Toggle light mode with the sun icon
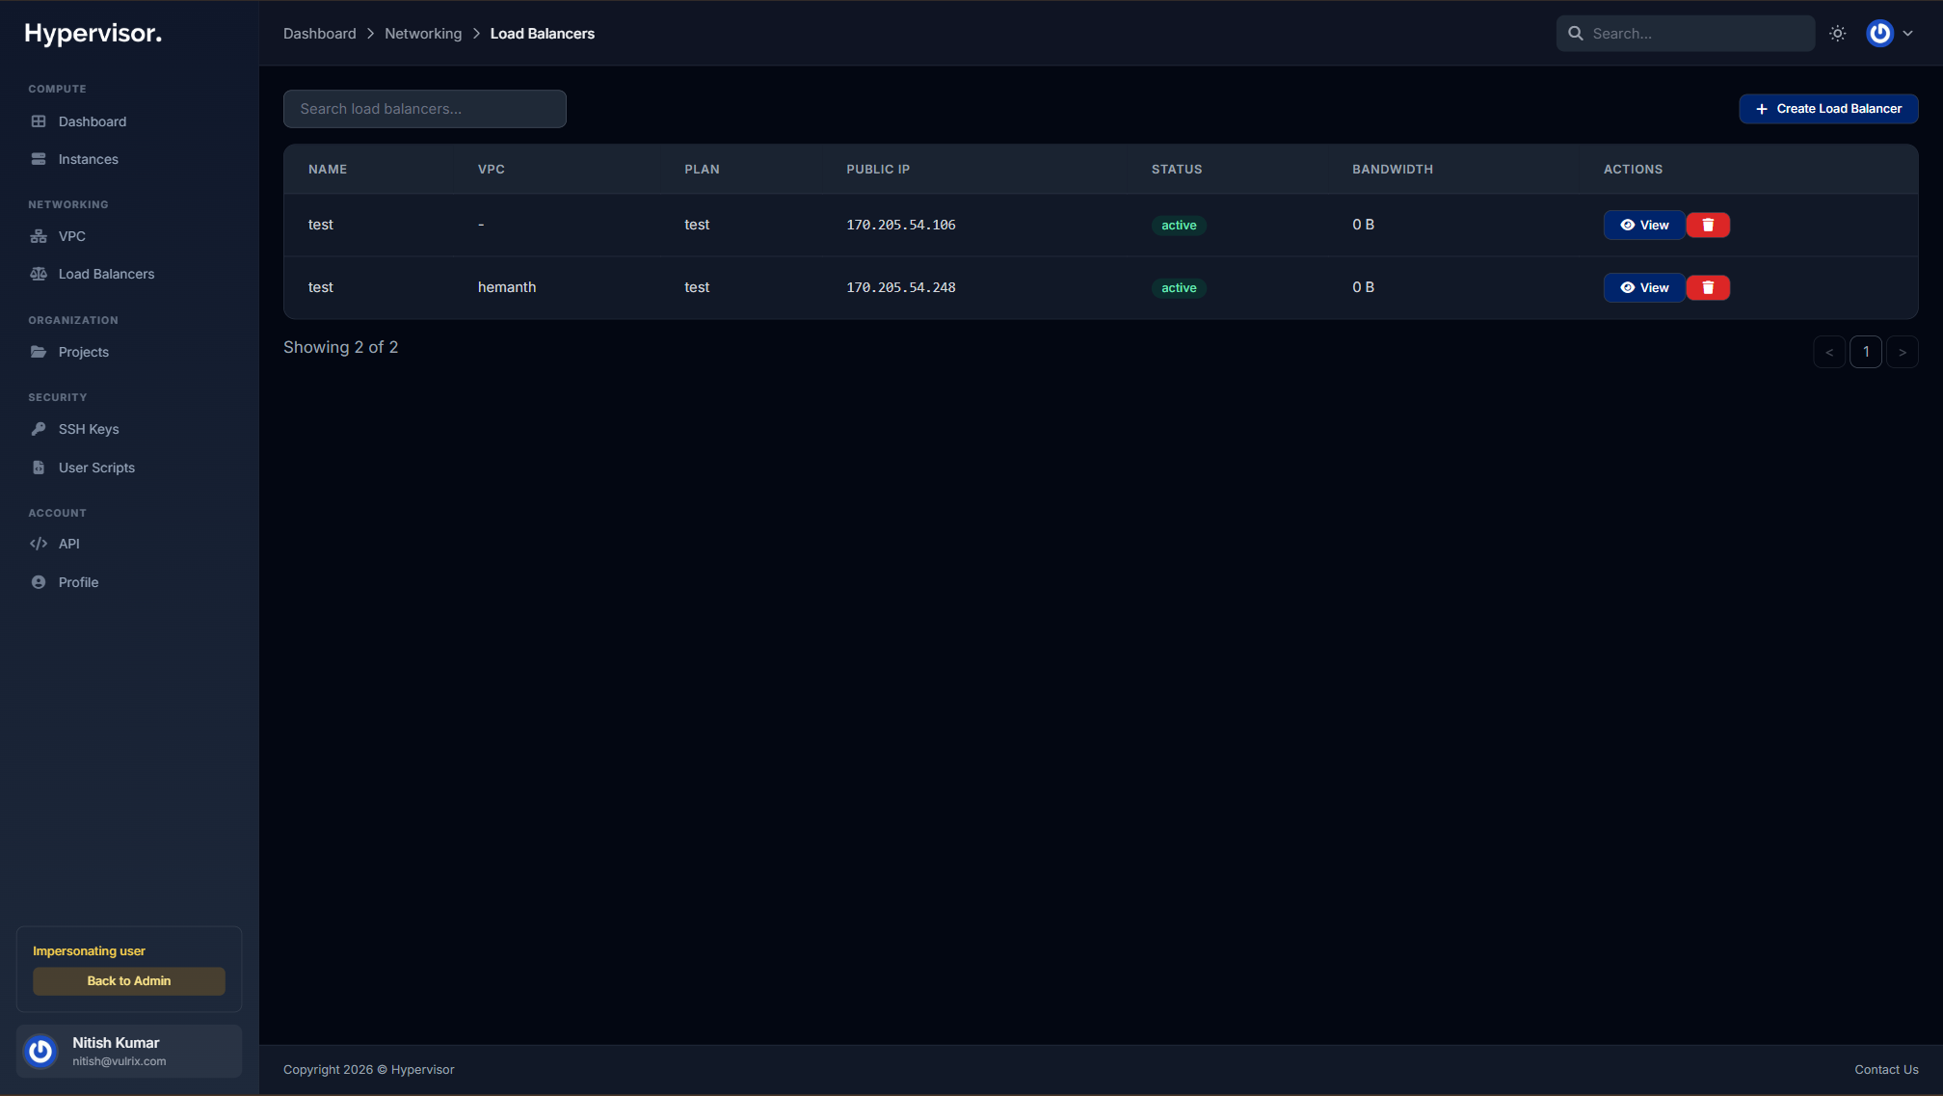Image resolution: width=1943 pixels, height=1096 pixels. click(1837, 33)
